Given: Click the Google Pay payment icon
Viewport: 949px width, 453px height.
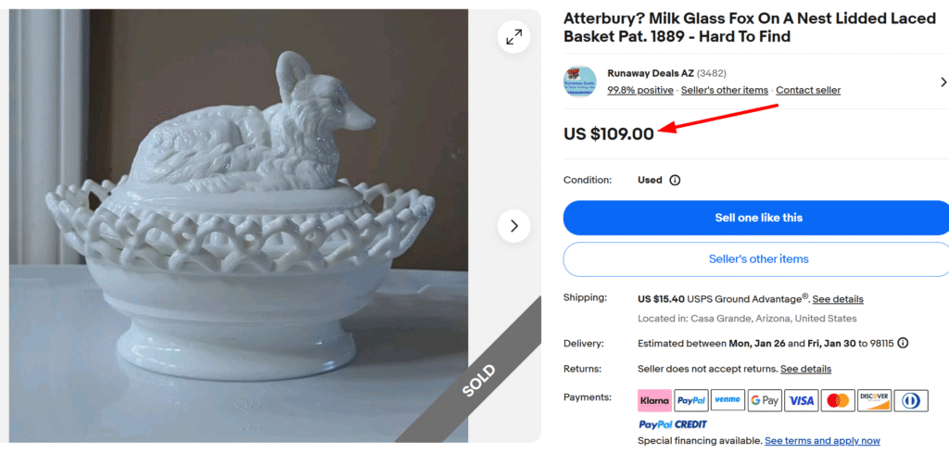Looking at the screenshot, I should [x=765, y=400].
